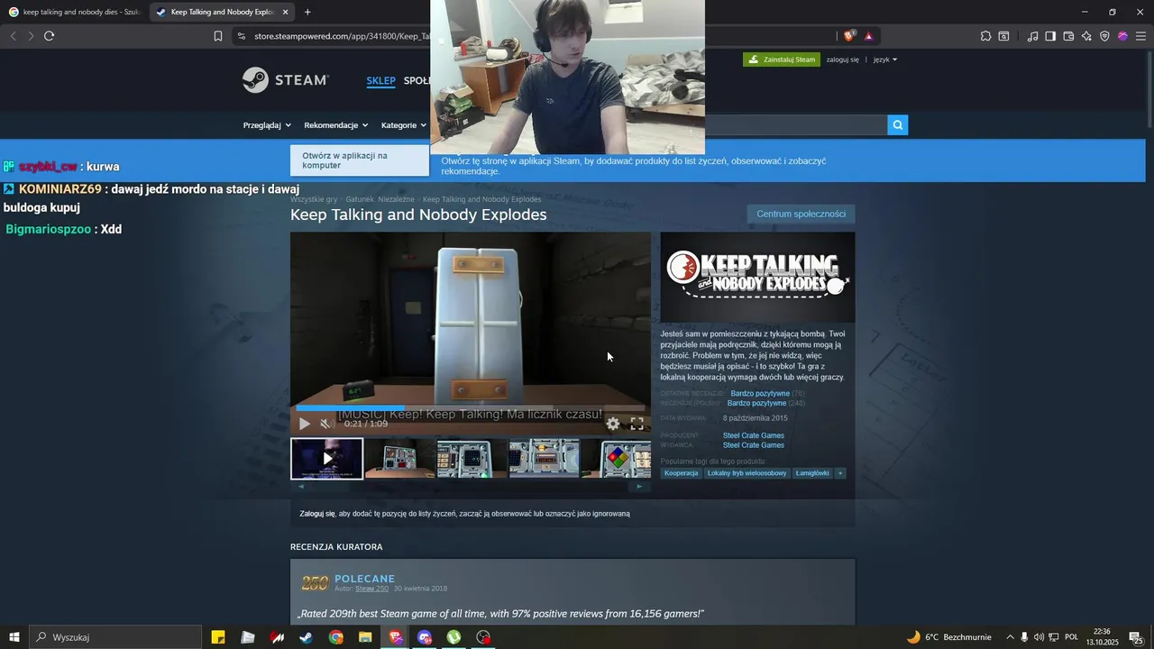Click the Wyszukaj taskbar search box
This screenshot has height=649, width=1154.
tap(115, 637)
